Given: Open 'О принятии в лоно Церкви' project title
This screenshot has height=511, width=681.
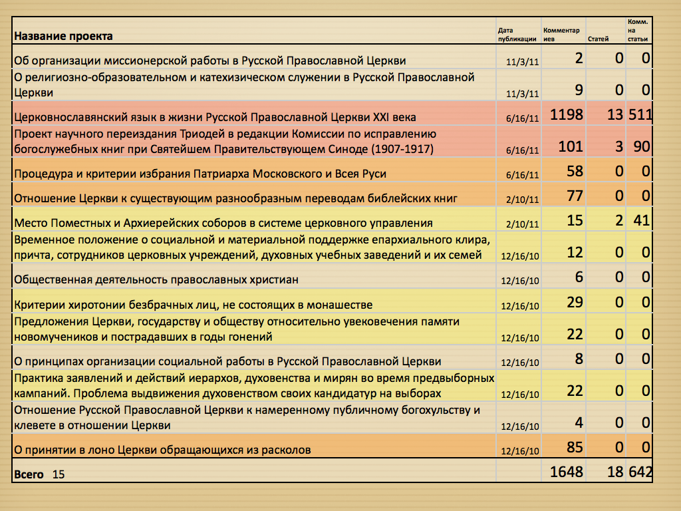Looking at the screenshot, I should point(163,450).
